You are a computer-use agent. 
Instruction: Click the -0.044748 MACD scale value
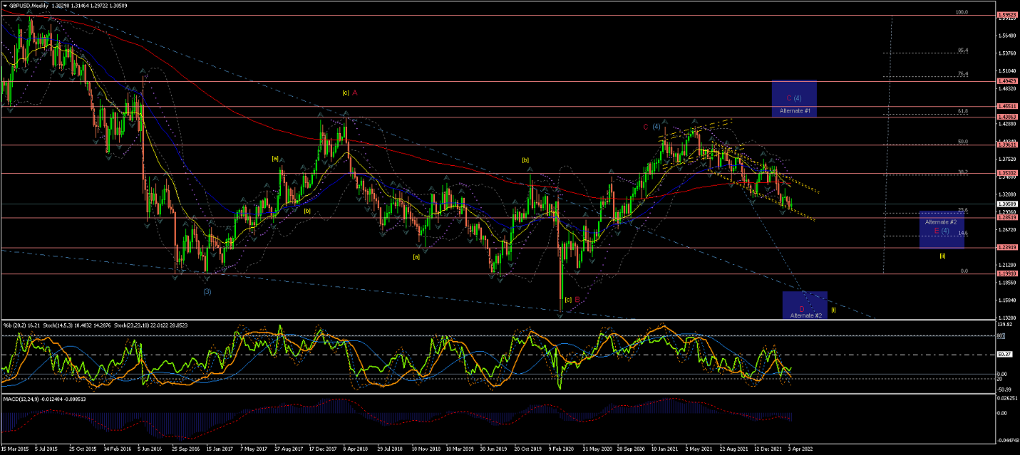(1009, 441)
